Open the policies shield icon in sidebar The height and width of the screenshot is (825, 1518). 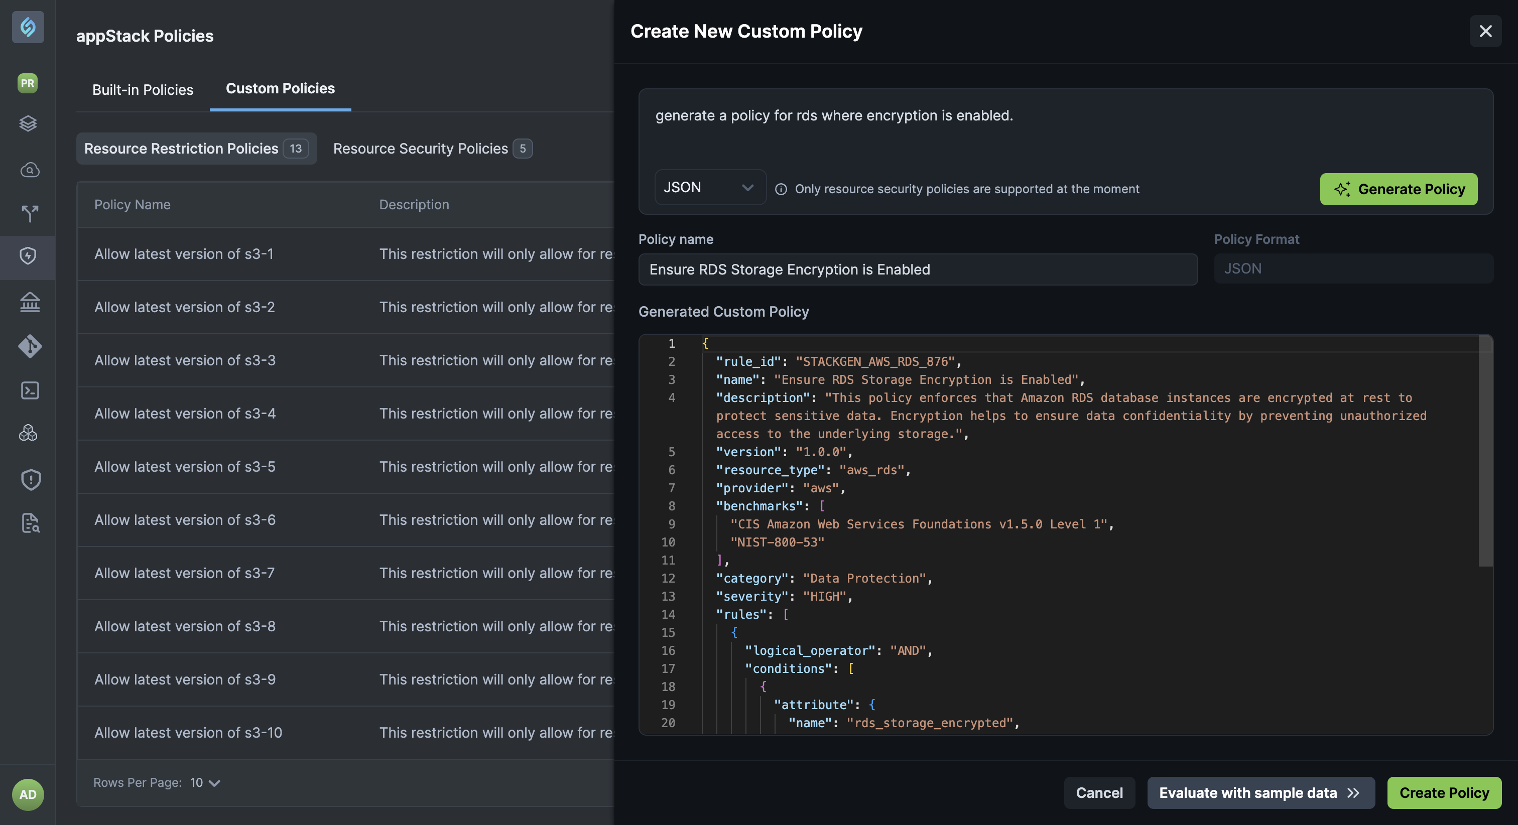(27, 256)
